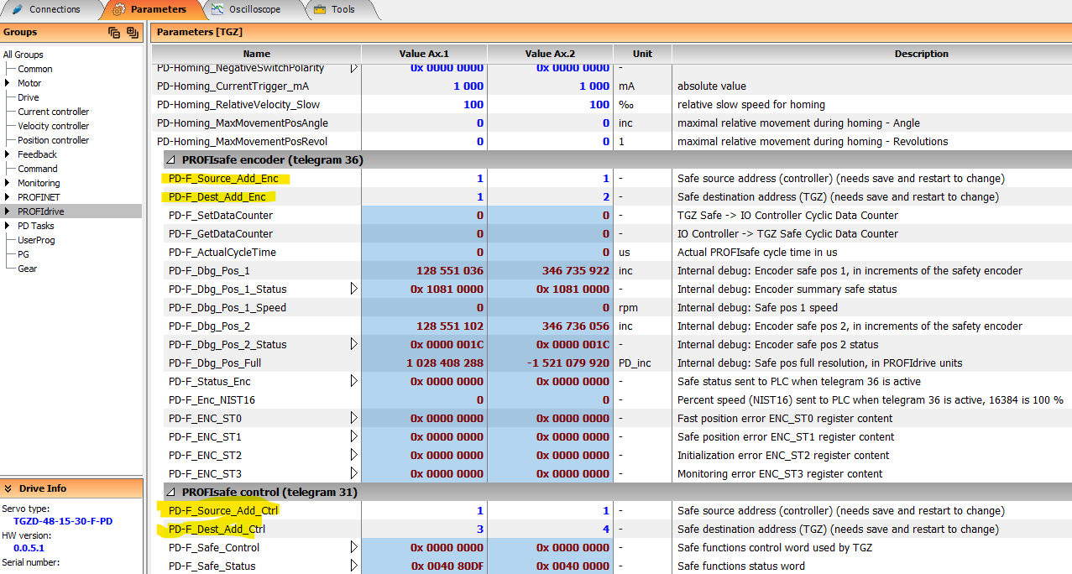Select PD-F_Dbg_Pos_Full Ax.1 value 1 028 408 288
This screenshot has width=1072, height=574.
[x=424, y=363]
